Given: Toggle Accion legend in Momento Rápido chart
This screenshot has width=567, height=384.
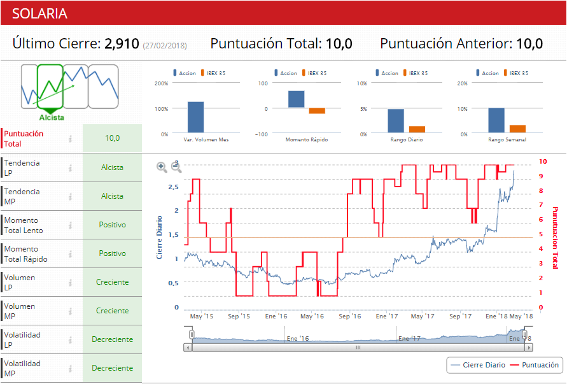Looking at the screenshot, I should click(286, 73).
